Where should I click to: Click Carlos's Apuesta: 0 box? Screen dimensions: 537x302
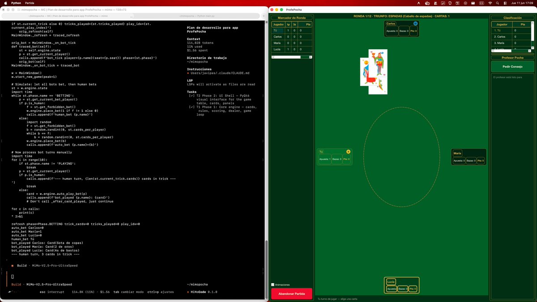click(x=392, y=31)
